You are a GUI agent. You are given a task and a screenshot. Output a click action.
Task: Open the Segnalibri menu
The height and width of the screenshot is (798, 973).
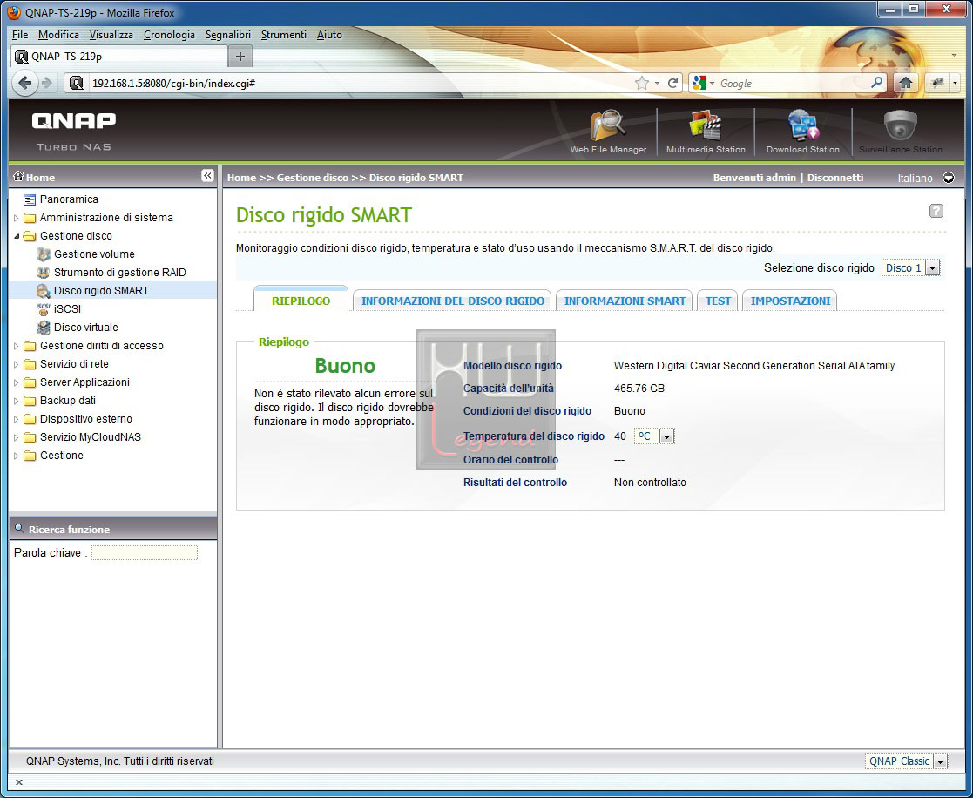227,35
